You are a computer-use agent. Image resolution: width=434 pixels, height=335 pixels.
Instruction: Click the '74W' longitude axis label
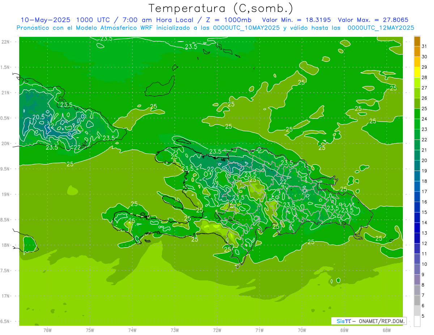tap(132, 330)
